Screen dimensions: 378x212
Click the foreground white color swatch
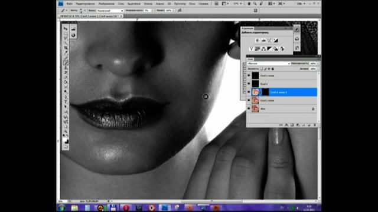pos(64,140)
